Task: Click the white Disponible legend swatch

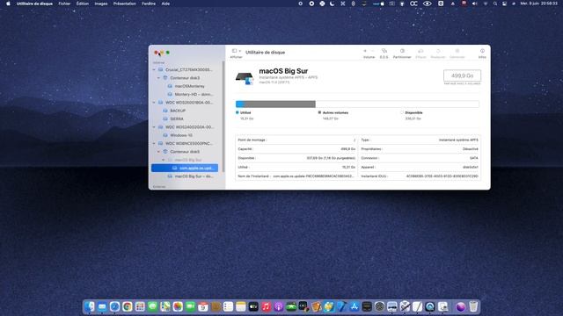Action: [402, 112]
